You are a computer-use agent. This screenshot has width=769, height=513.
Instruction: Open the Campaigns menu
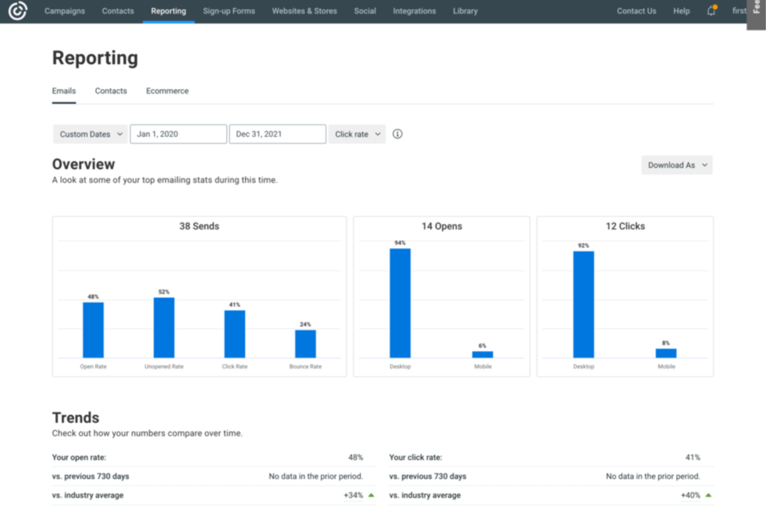coord(64,10)
